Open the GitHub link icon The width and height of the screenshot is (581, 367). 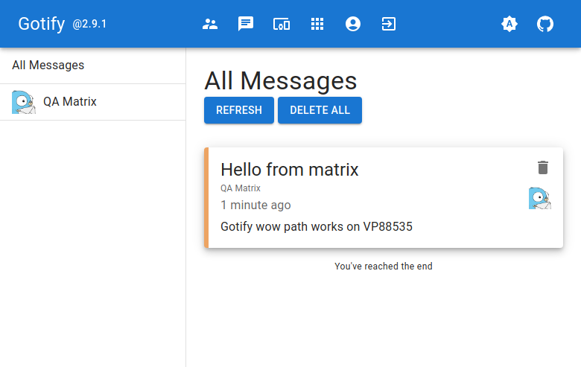pyautogui.click(x=545, y=24)
